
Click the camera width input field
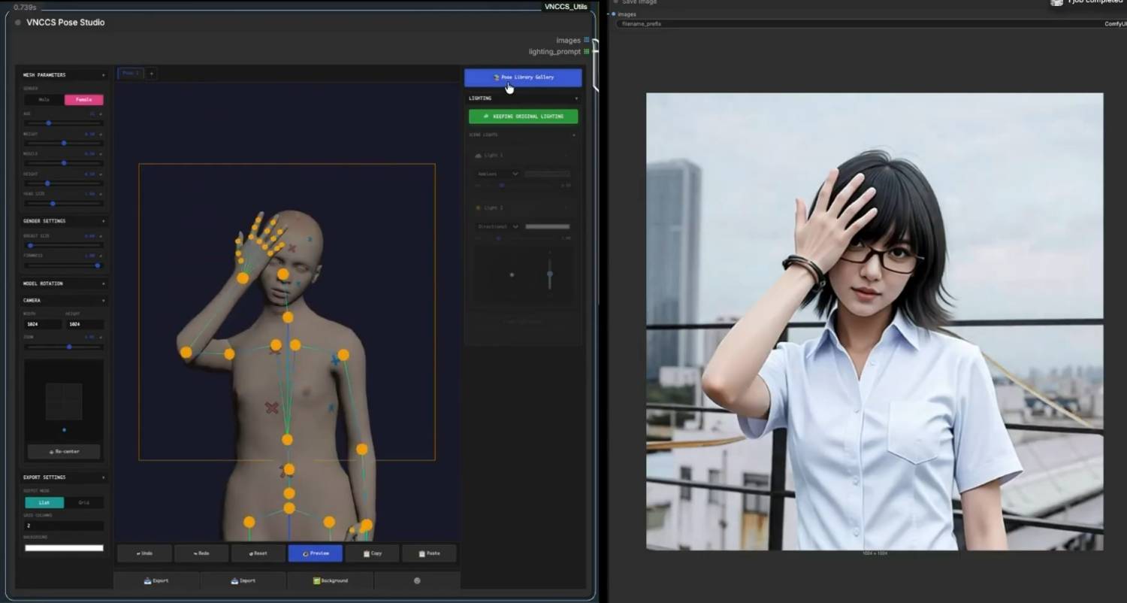43,324
